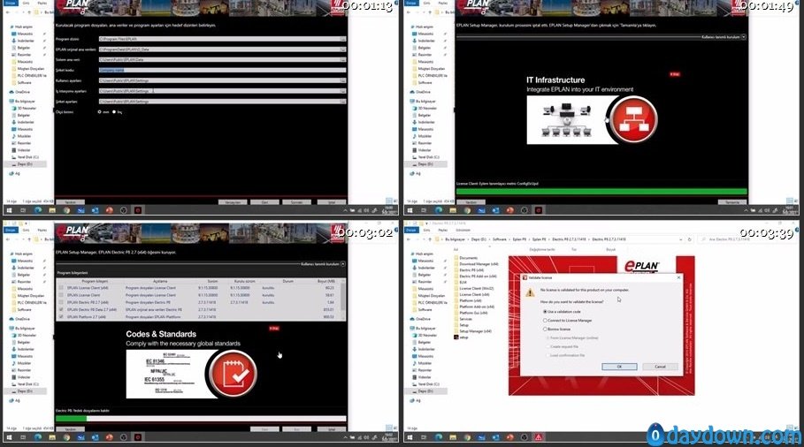Cancel the Validate license dialog

point(660,367)
